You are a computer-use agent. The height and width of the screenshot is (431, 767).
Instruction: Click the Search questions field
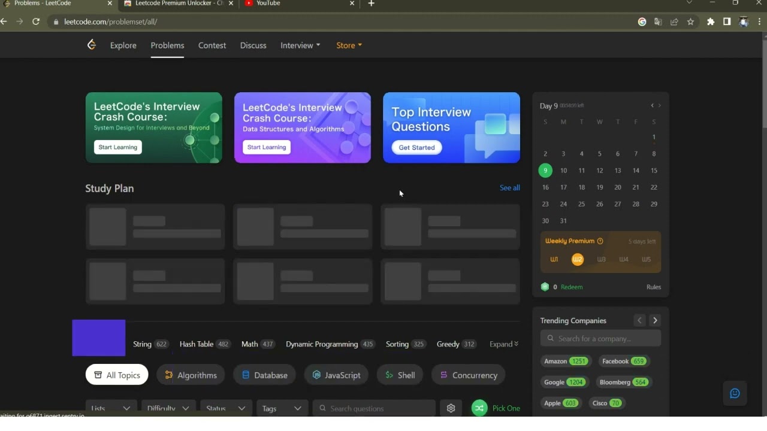[374, 408]
